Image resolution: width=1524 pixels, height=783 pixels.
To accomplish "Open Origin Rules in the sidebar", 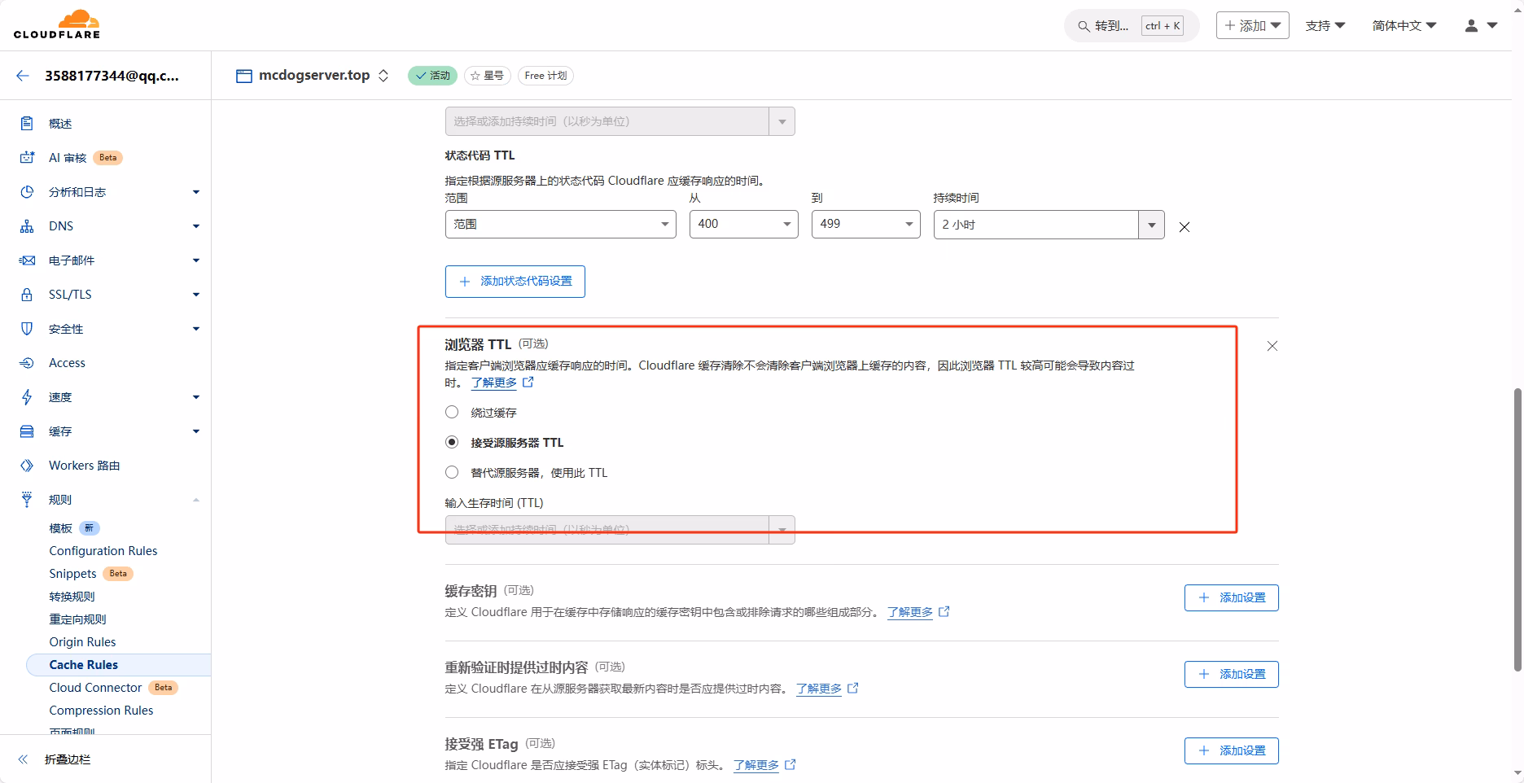I will point(82,642).
